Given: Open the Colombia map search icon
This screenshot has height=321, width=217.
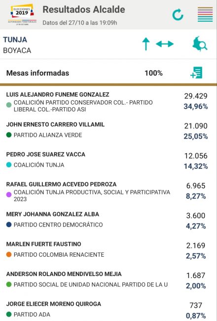Looking at the screenshot, I should [200, 43].
